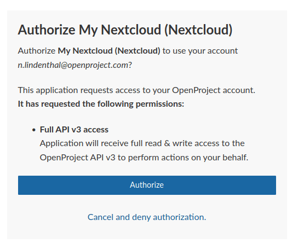
Task: Click 'This application requests access' sentence
Action: point(136,90)
